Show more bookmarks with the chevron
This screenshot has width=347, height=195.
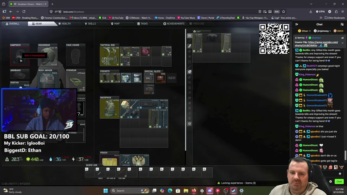(321, 18)
